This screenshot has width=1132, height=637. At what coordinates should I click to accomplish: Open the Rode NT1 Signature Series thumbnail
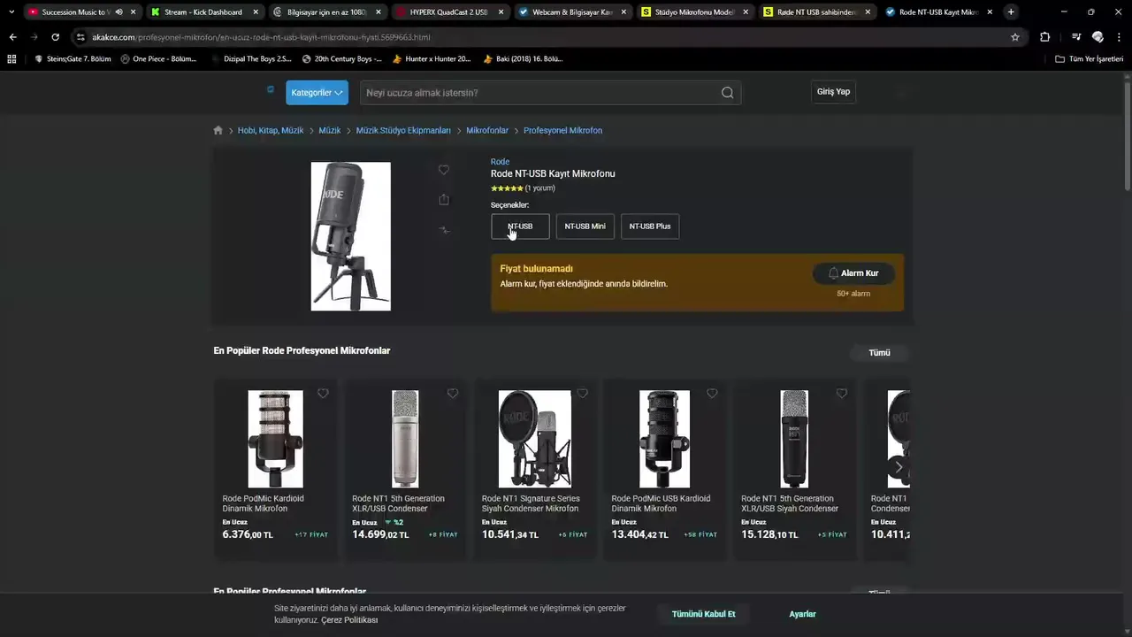click(535, 439)
